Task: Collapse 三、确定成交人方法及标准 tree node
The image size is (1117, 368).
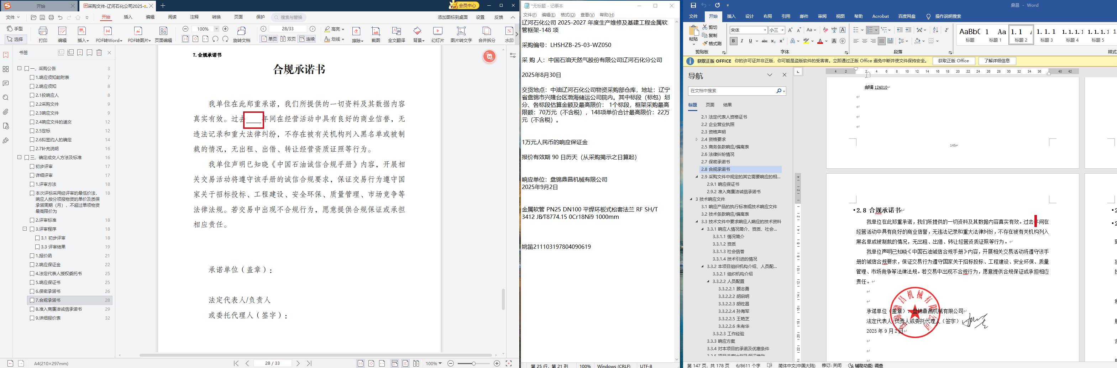Action: (x=20, y=157)
